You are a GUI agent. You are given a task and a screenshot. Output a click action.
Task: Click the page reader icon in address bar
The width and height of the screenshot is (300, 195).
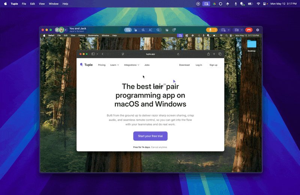(123, 54)
